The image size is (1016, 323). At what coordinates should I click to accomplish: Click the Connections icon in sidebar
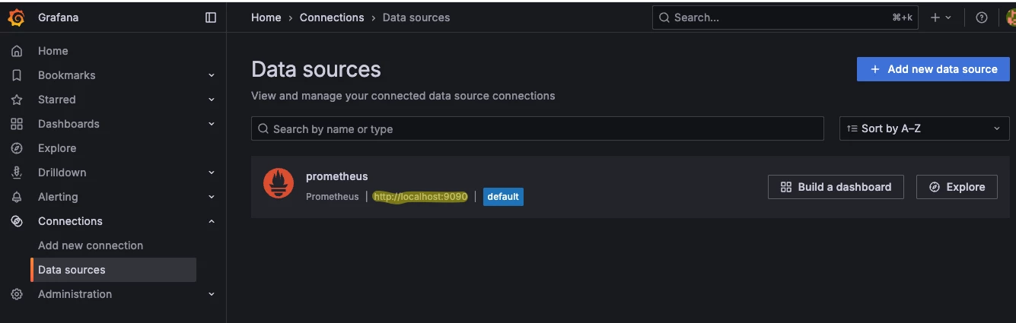(x=17, y=221)
